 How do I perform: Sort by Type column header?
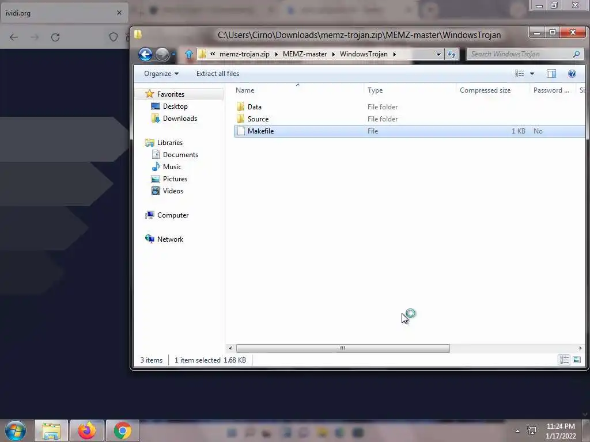point(375,90)
